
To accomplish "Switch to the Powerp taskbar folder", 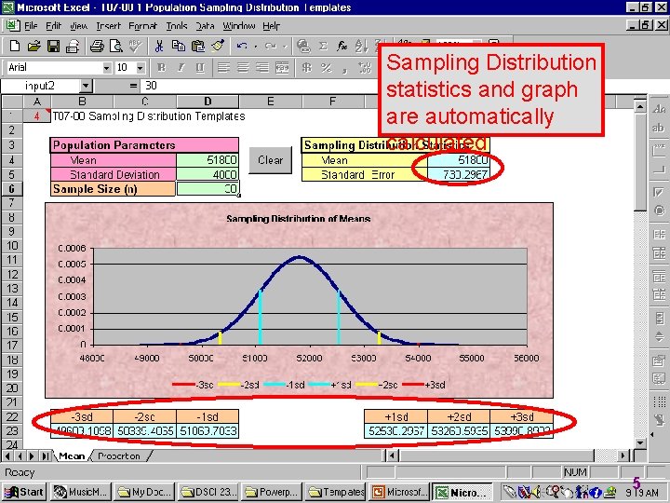I will (272, 493).
